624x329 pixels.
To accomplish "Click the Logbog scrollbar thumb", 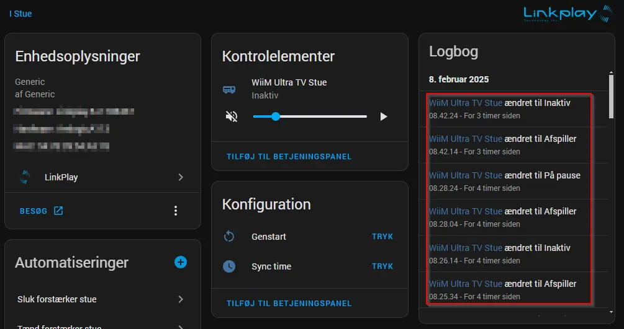I will 611,96.
